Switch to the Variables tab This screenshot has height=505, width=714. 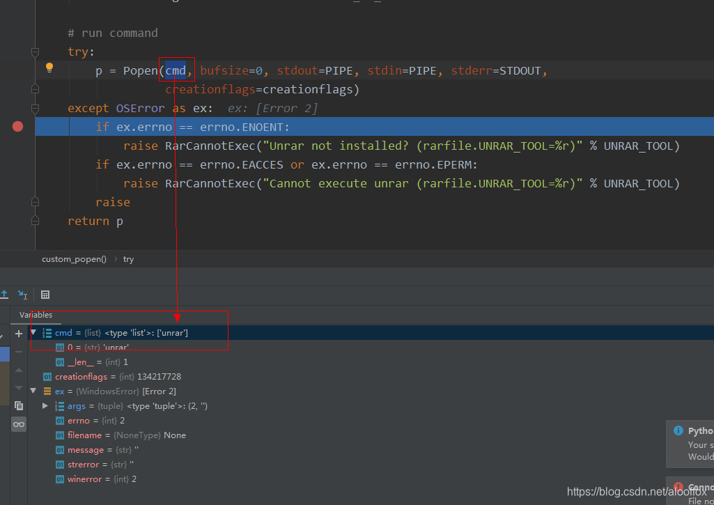tap(37, 315)
